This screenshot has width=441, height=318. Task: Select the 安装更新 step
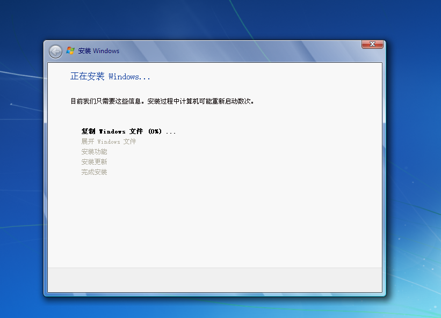[94, 161]
